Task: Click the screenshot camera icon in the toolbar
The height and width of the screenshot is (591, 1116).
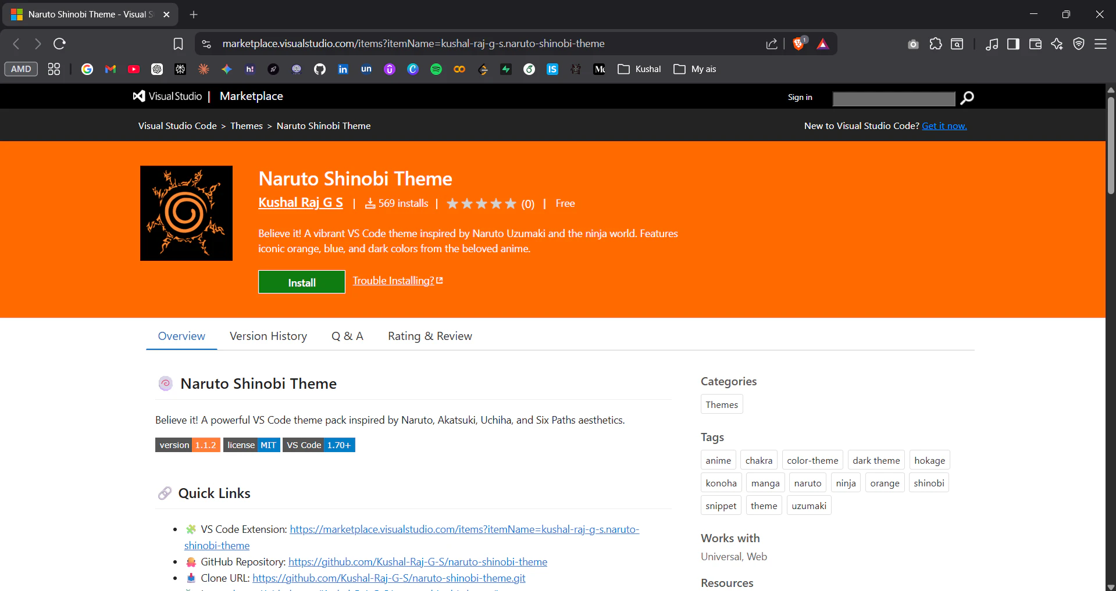Action: coord(912,44)
